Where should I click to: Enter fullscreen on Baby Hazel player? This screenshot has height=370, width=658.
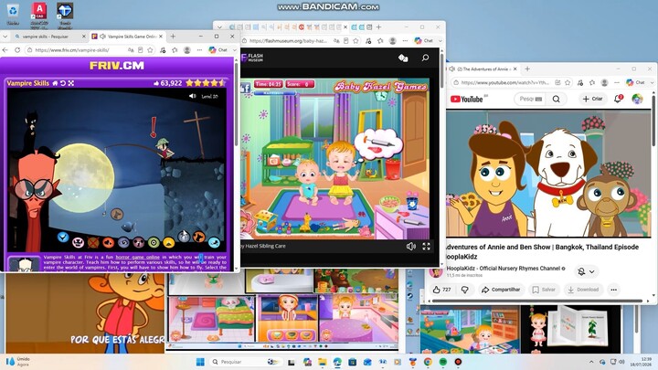427,247
